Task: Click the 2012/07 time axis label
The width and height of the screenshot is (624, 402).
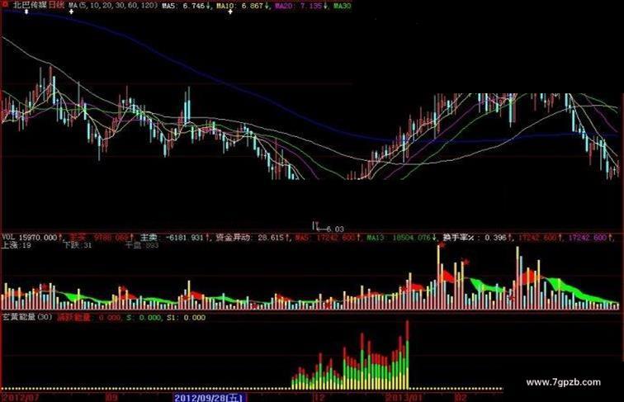Action: [x=21, y=397]
